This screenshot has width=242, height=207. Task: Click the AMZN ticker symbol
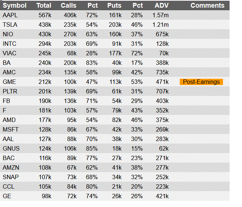(11, 167)
